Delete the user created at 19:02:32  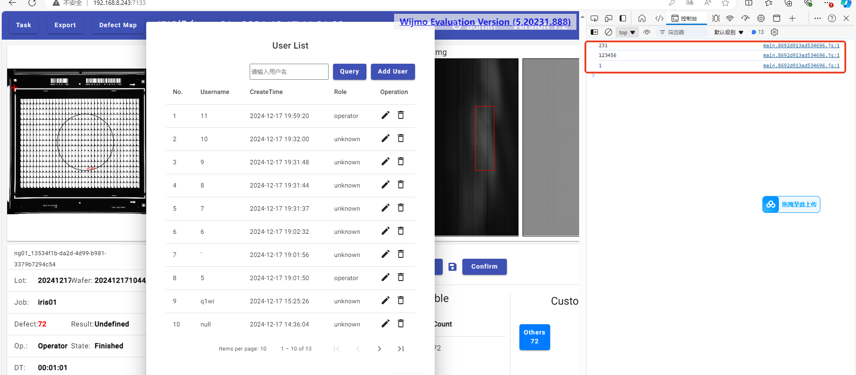point(401,231)
